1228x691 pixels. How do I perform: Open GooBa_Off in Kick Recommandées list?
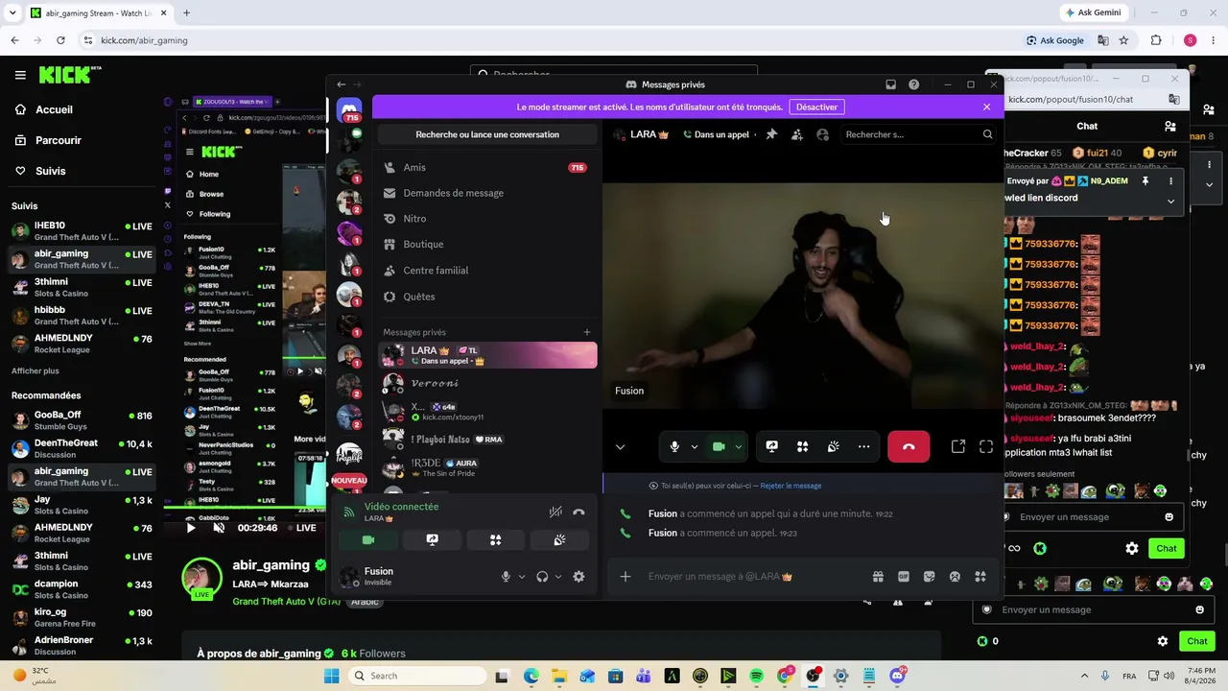click(x=83, y=419)
